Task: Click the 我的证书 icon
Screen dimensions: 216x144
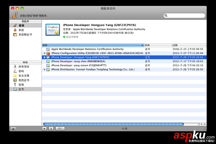Action: pos(15,80)
